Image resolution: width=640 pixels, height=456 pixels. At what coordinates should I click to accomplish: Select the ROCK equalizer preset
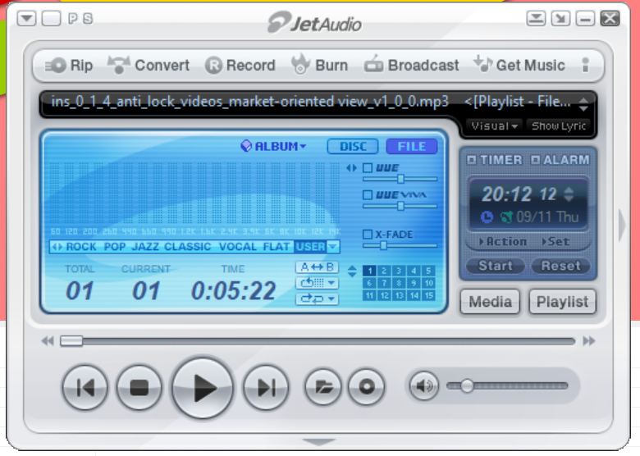click(x=81, y=247)
